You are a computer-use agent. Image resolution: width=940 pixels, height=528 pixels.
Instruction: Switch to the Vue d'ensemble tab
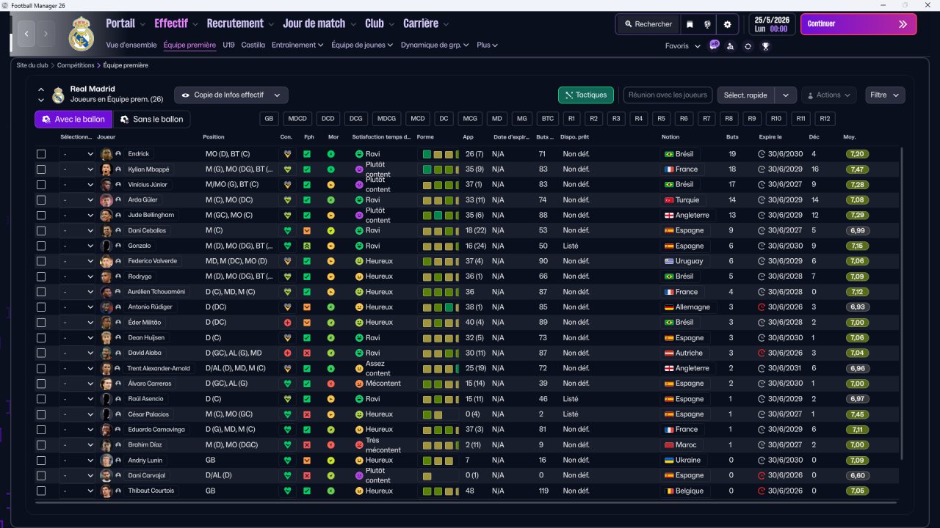point(131,45)
